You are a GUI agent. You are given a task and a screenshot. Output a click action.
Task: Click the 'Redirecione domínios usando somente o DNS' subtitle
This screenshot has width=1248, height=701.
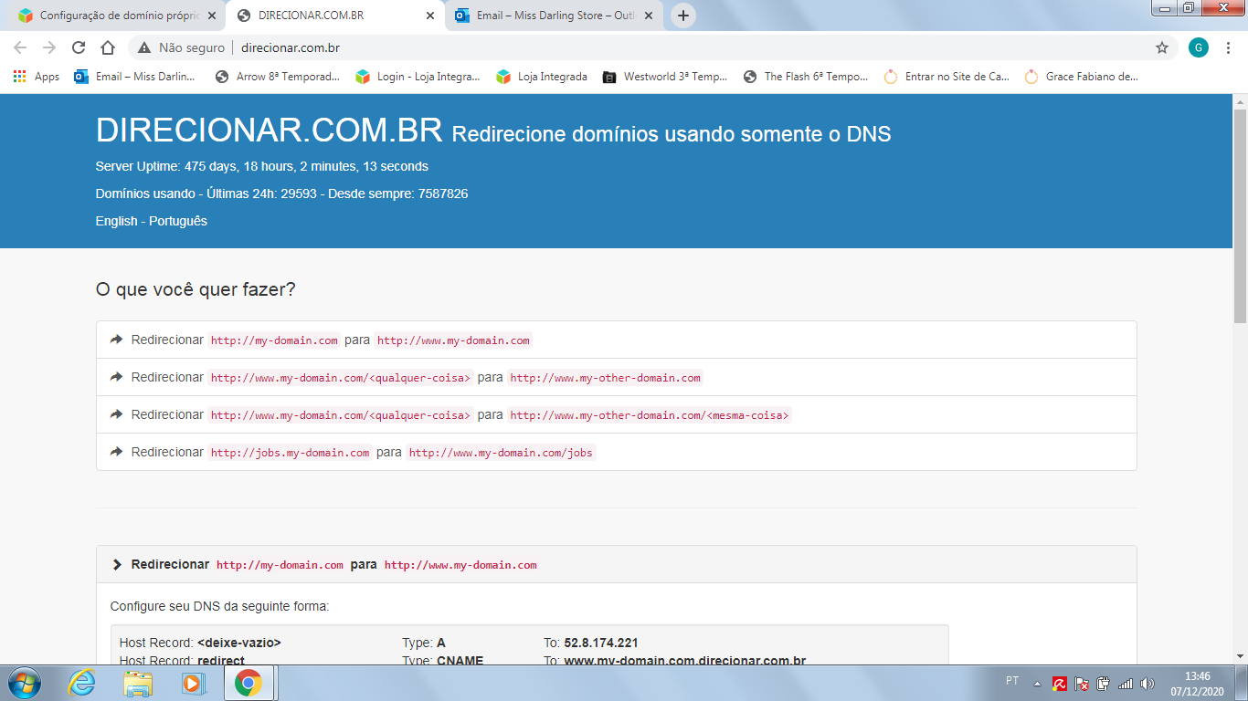(672, 134)
